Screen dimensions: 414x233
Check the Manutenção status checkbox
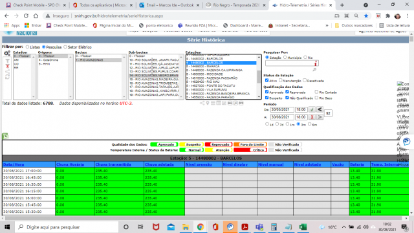[x=280, y=80]
